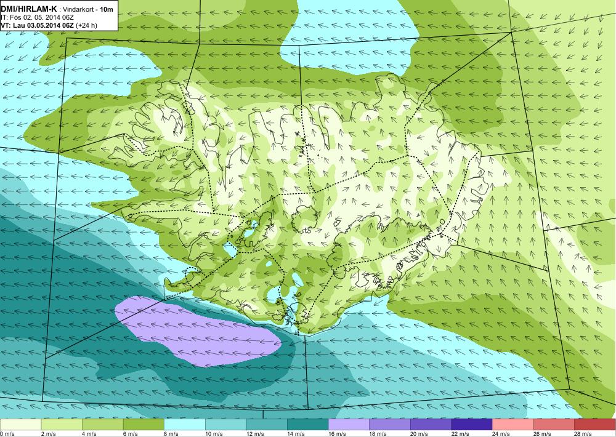
Task: Select the dark red 28 m/s legend swatch
Action: 595,425
